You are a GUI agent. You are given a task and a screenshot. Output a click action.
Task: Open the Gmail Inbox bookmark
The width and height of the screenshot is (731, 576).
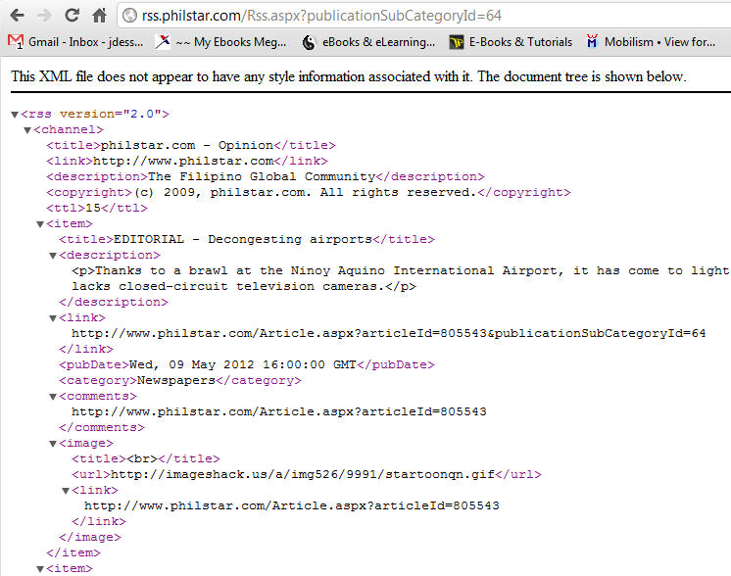pyautogui.click(x=75, y=42)
